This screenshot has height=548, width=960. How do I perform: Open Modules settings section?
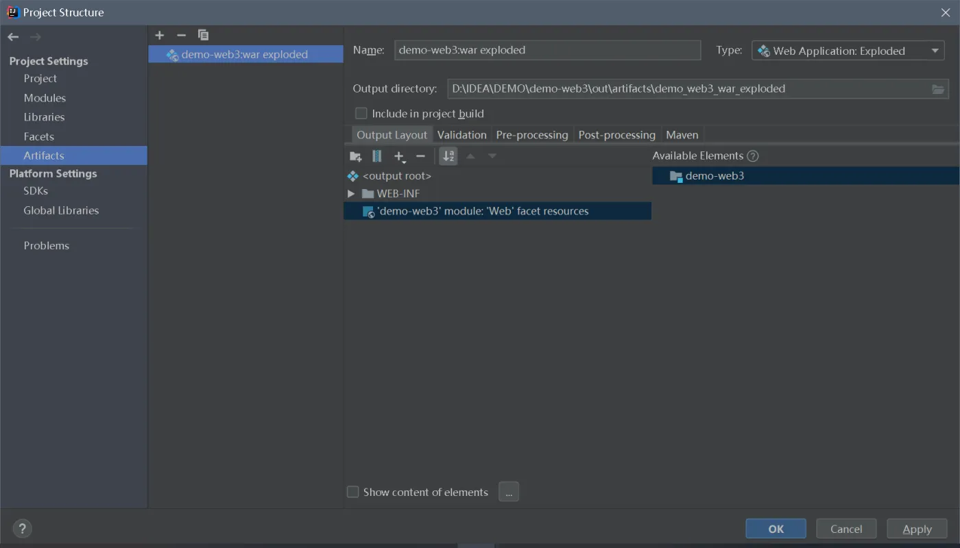tap(45, 98)
